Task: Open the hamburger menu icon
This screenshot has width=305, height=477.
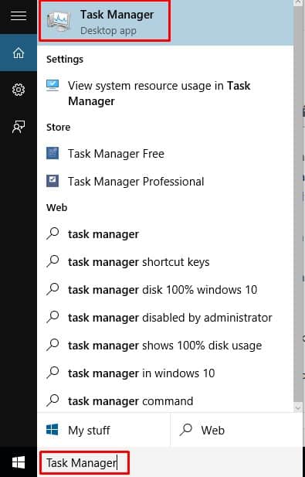Action: coord(19,15)
